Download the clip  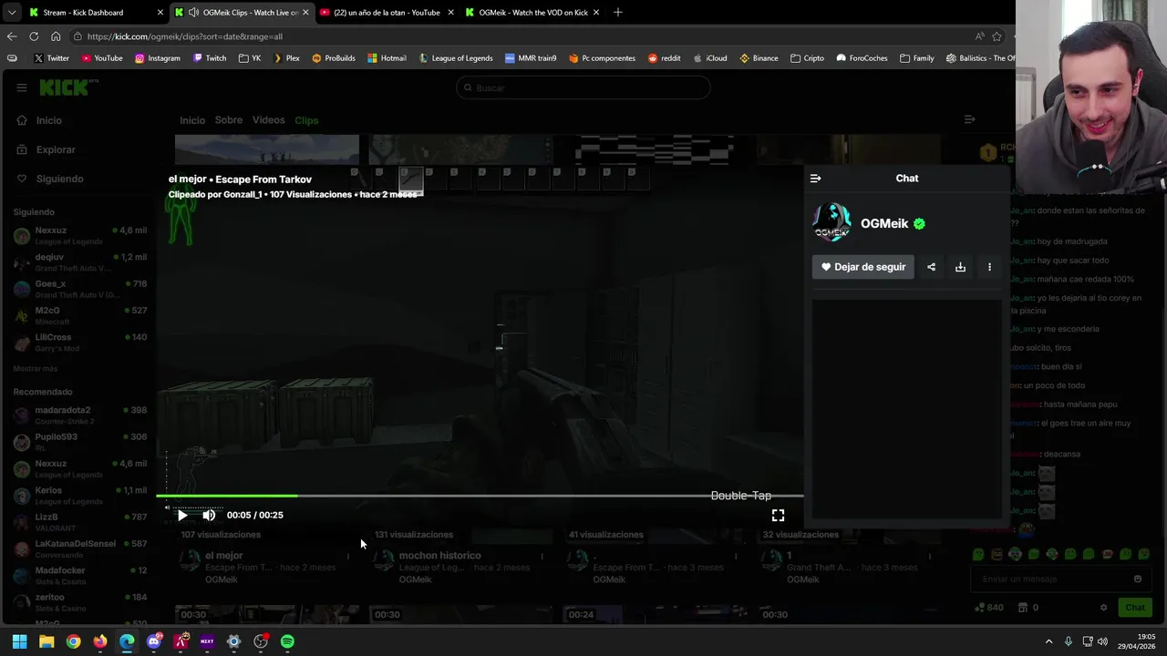coord(960,267)
